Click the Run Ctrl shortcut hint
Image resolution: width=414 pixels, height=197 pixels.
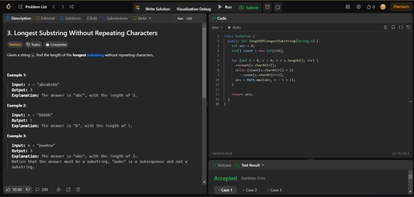[188, 19]
